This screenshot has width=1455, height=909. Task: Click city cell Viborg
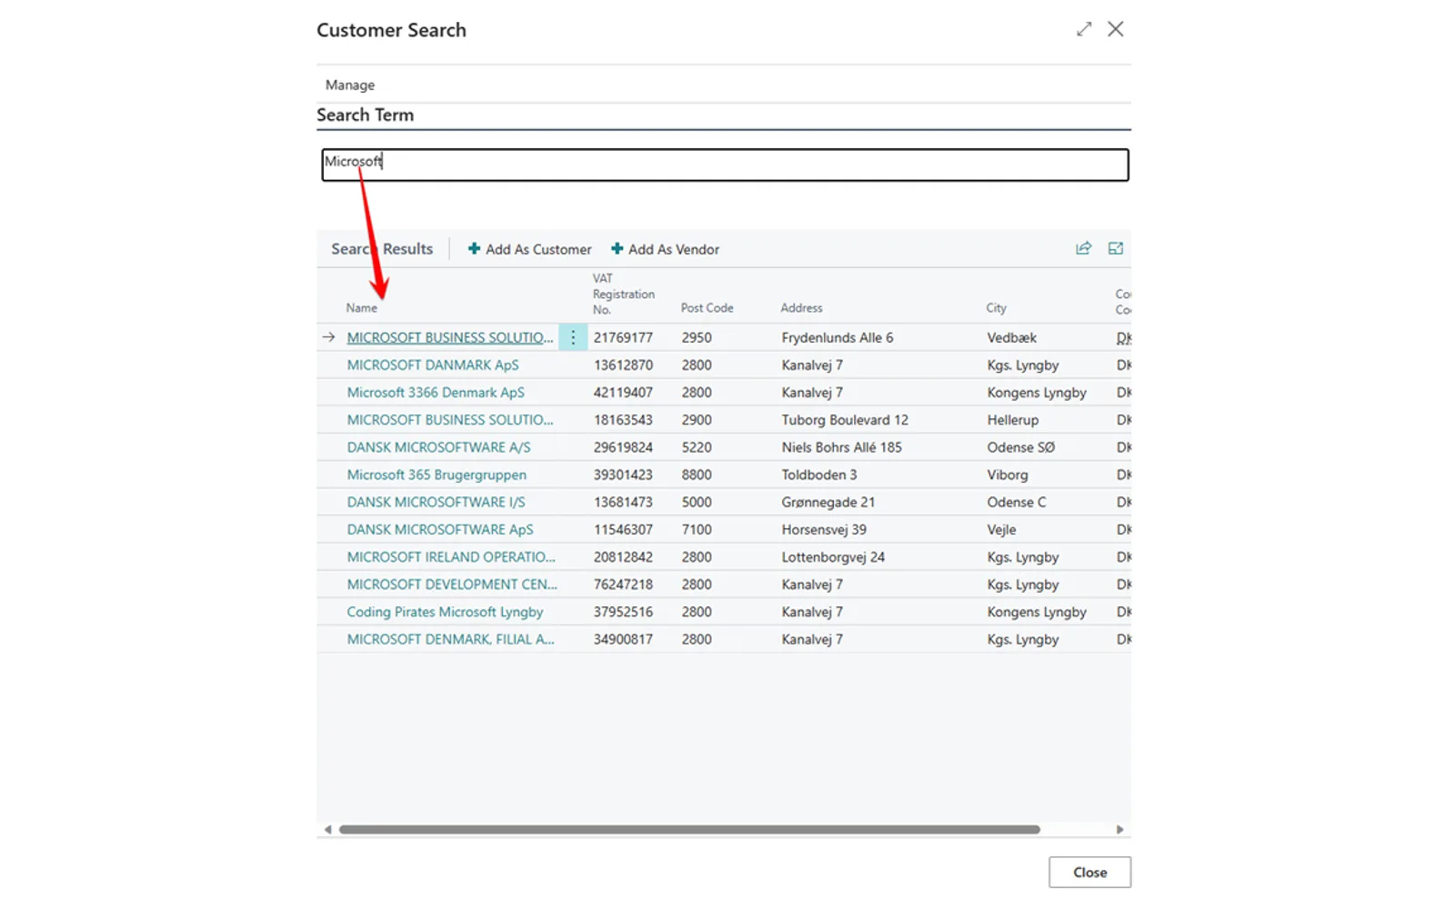pos(1008,474)
